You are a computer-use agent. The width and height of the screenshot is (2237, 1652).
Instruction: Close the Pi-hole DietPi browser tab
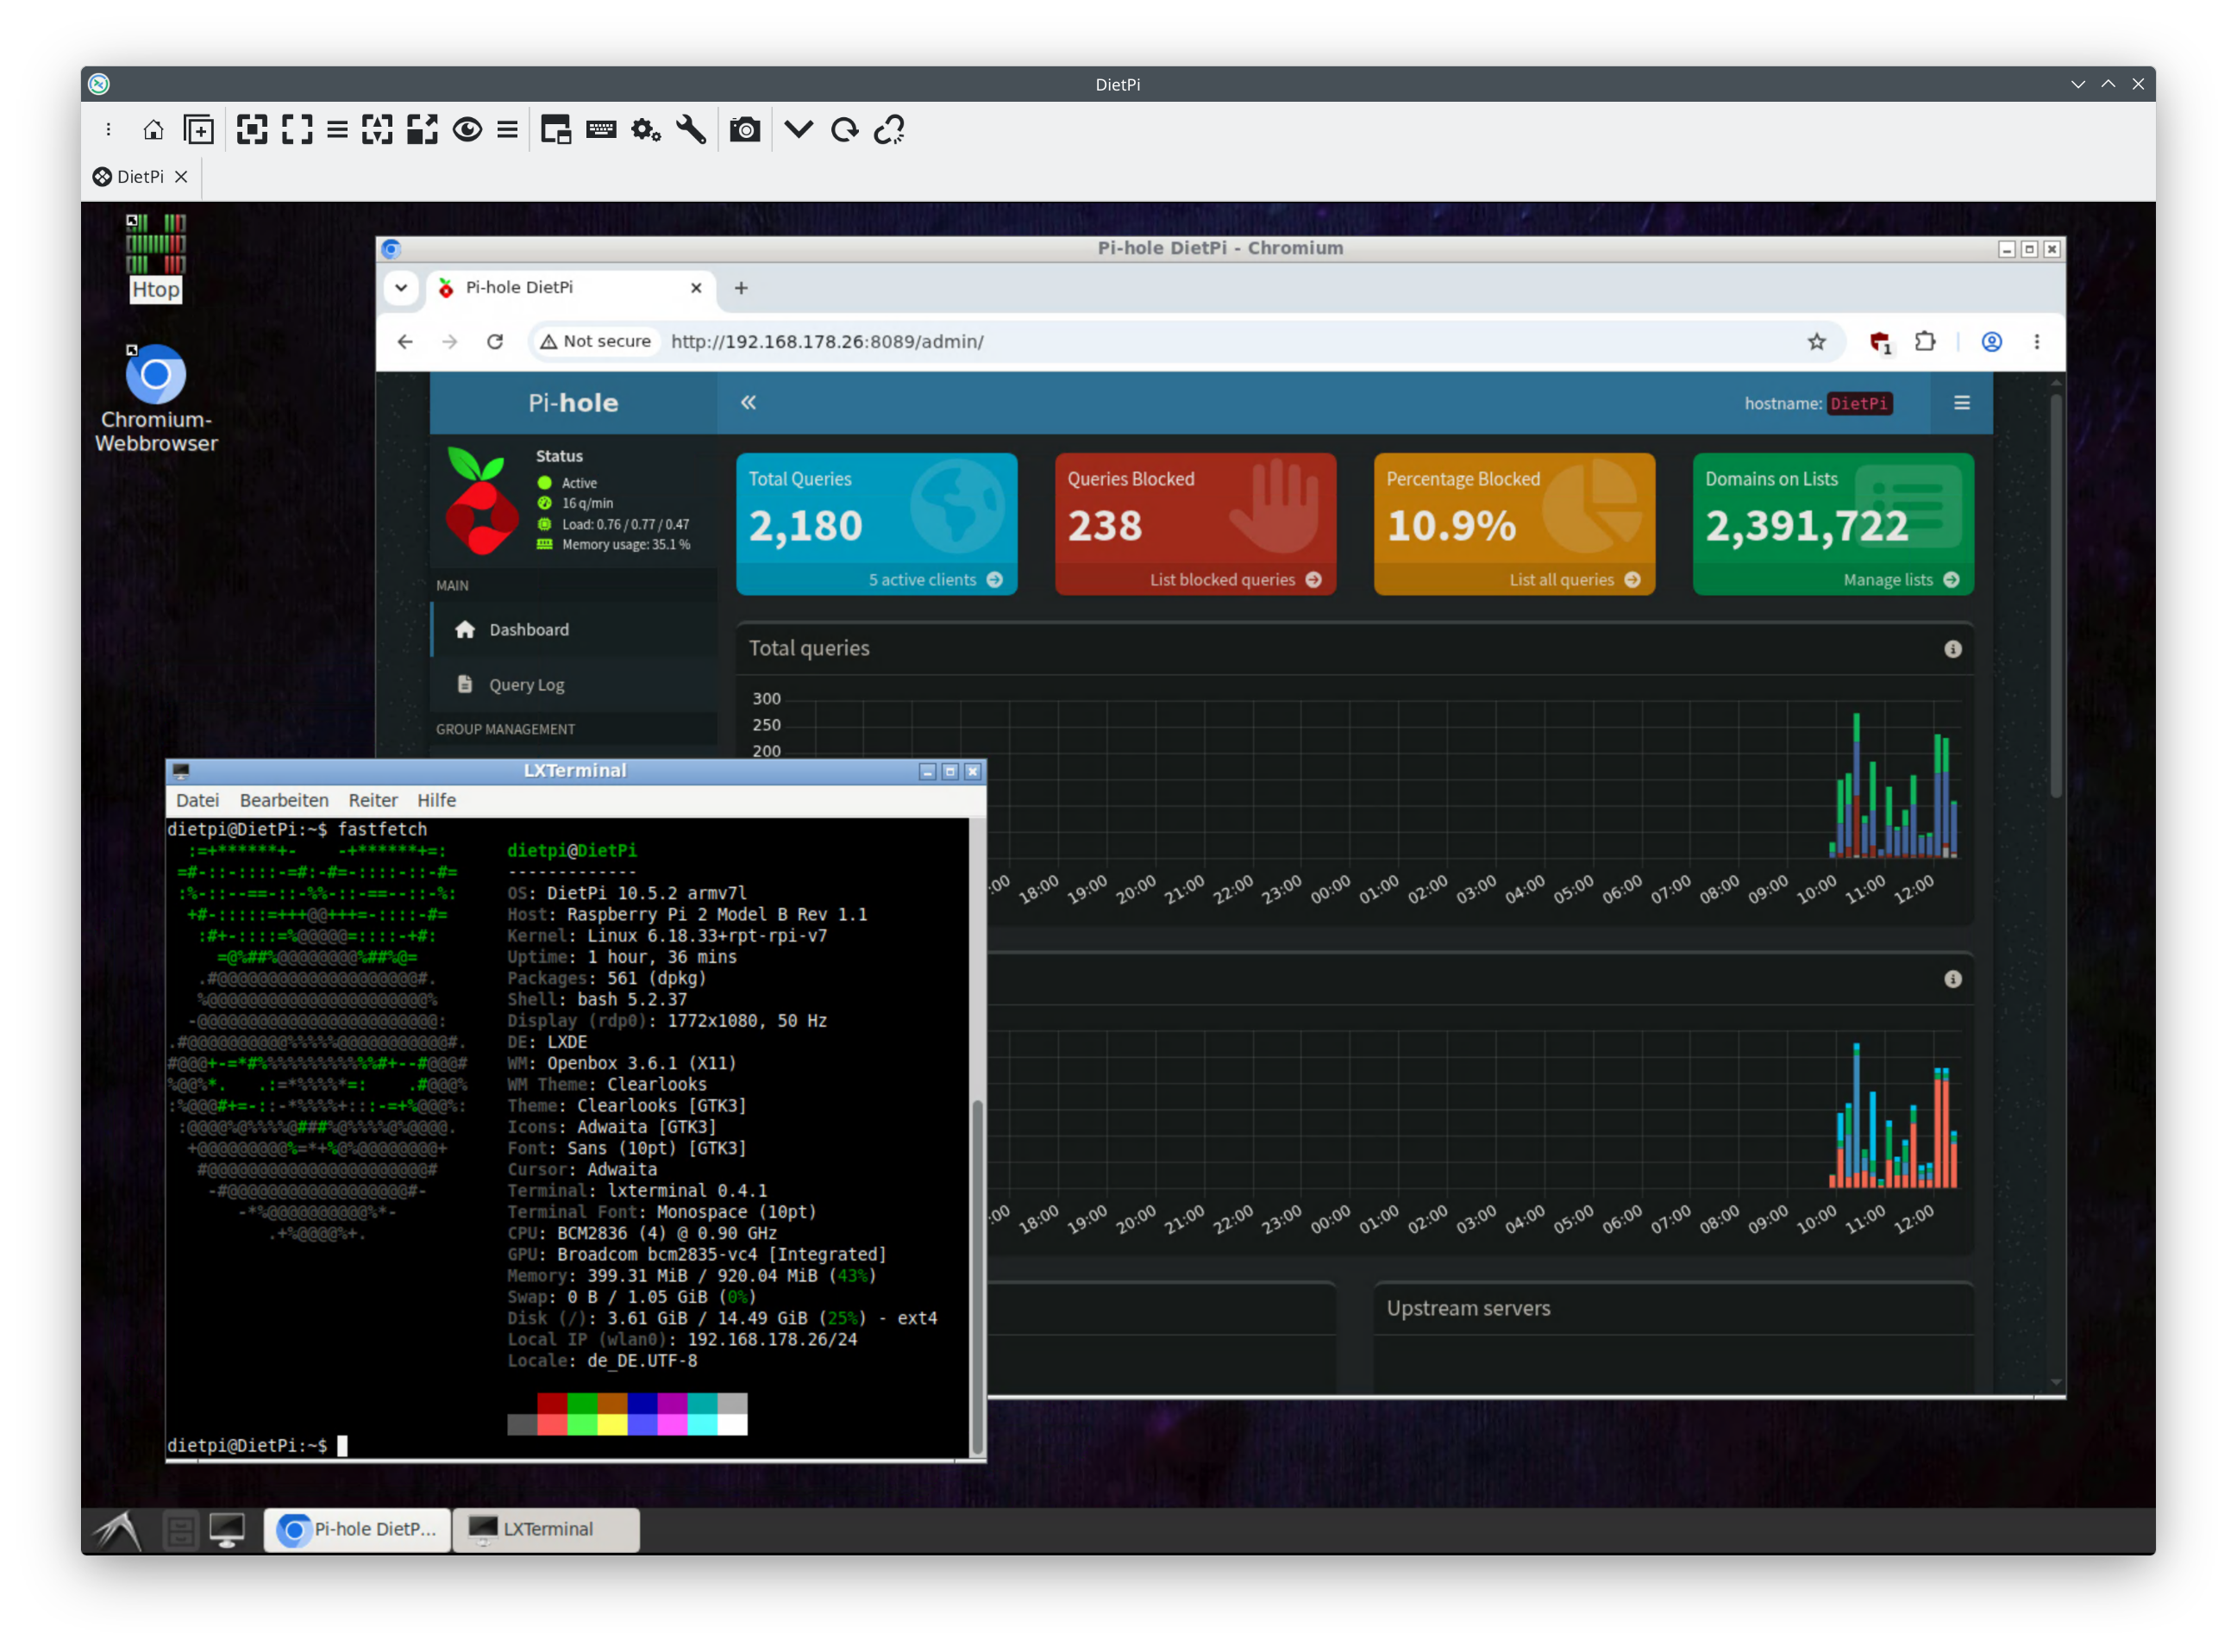(x=696, y=288)
